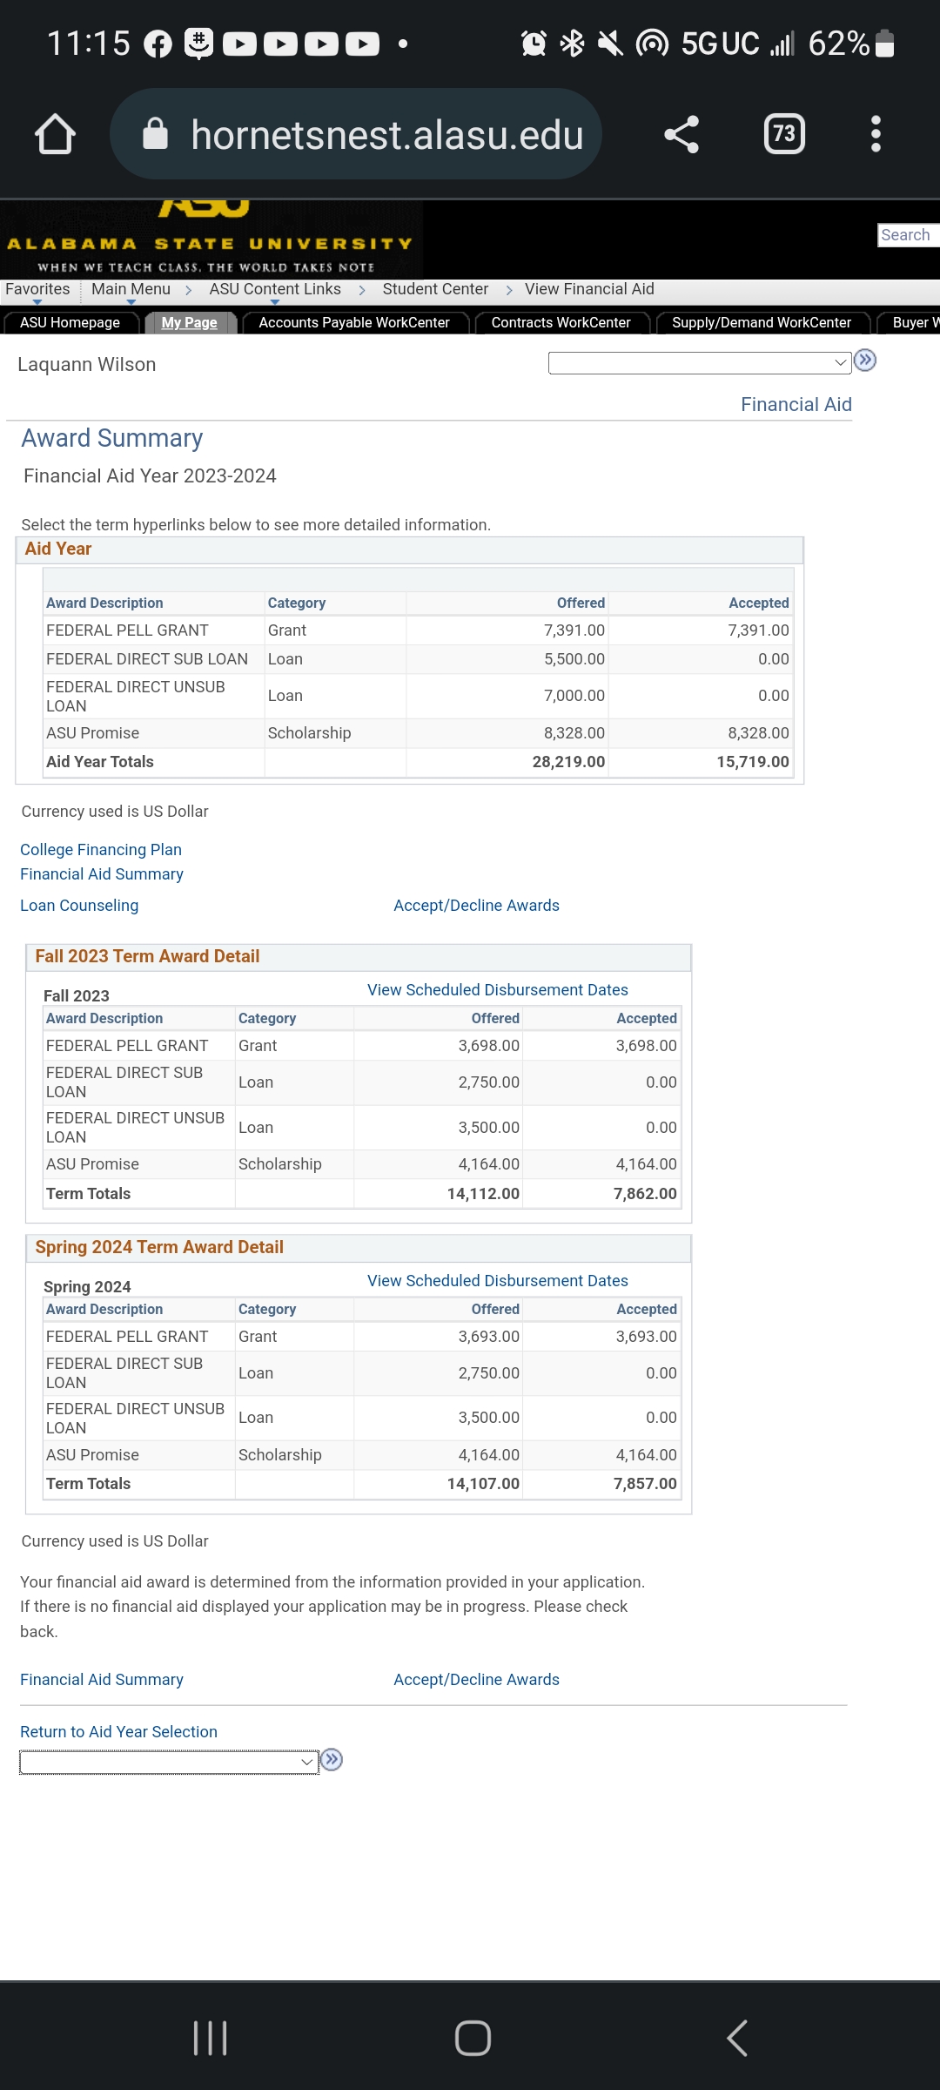
Task: Tap the Android home navigation button
Action: coord(473,2038)
